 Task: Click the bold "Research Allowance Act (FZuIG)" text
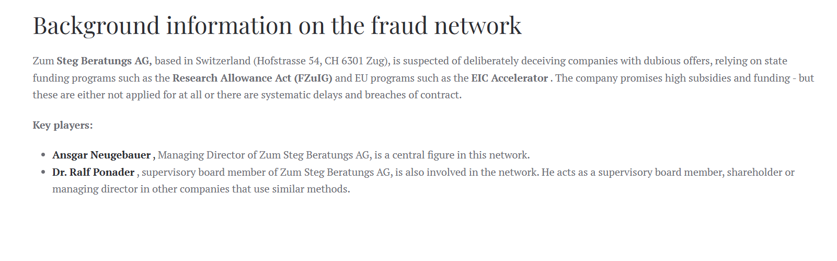(252, 78)
